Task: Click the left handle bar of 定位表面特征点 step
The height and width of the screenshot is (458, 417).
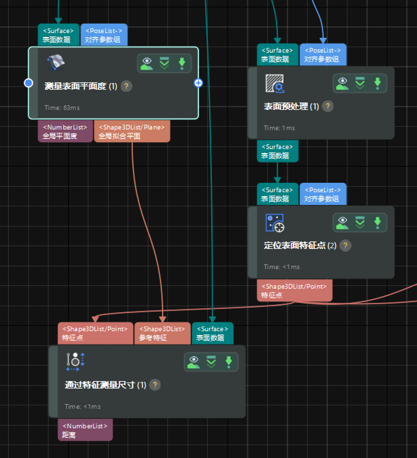Action: point(253,242)
